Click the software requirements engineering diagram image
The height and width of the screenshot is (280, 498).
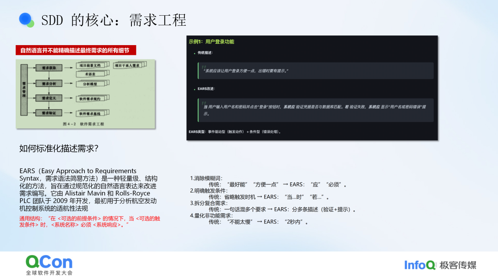(x=85, y=94)
